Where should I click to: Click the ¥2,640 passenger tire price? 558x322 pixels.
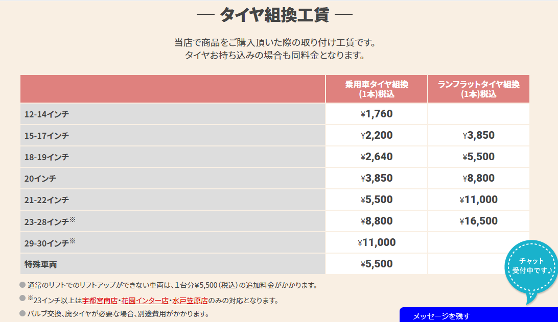tap(377, 157)
